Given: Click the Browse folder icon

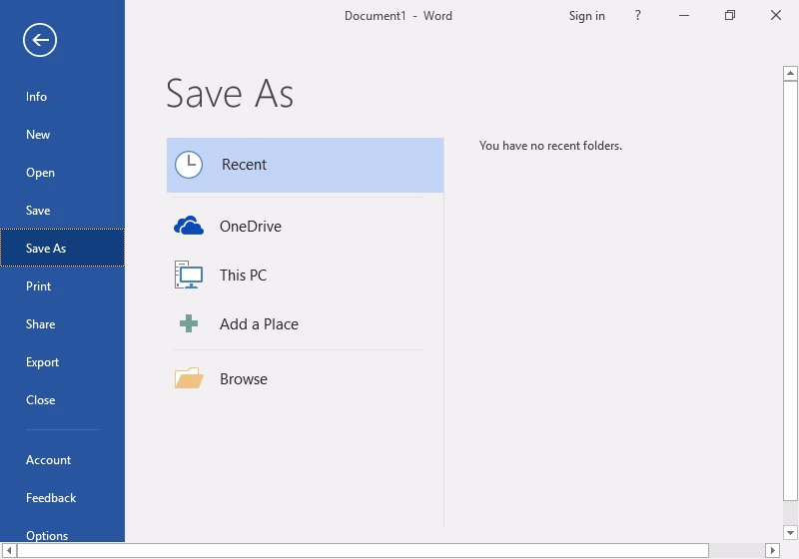Looking at the screenshot, I should pos(189,378).
